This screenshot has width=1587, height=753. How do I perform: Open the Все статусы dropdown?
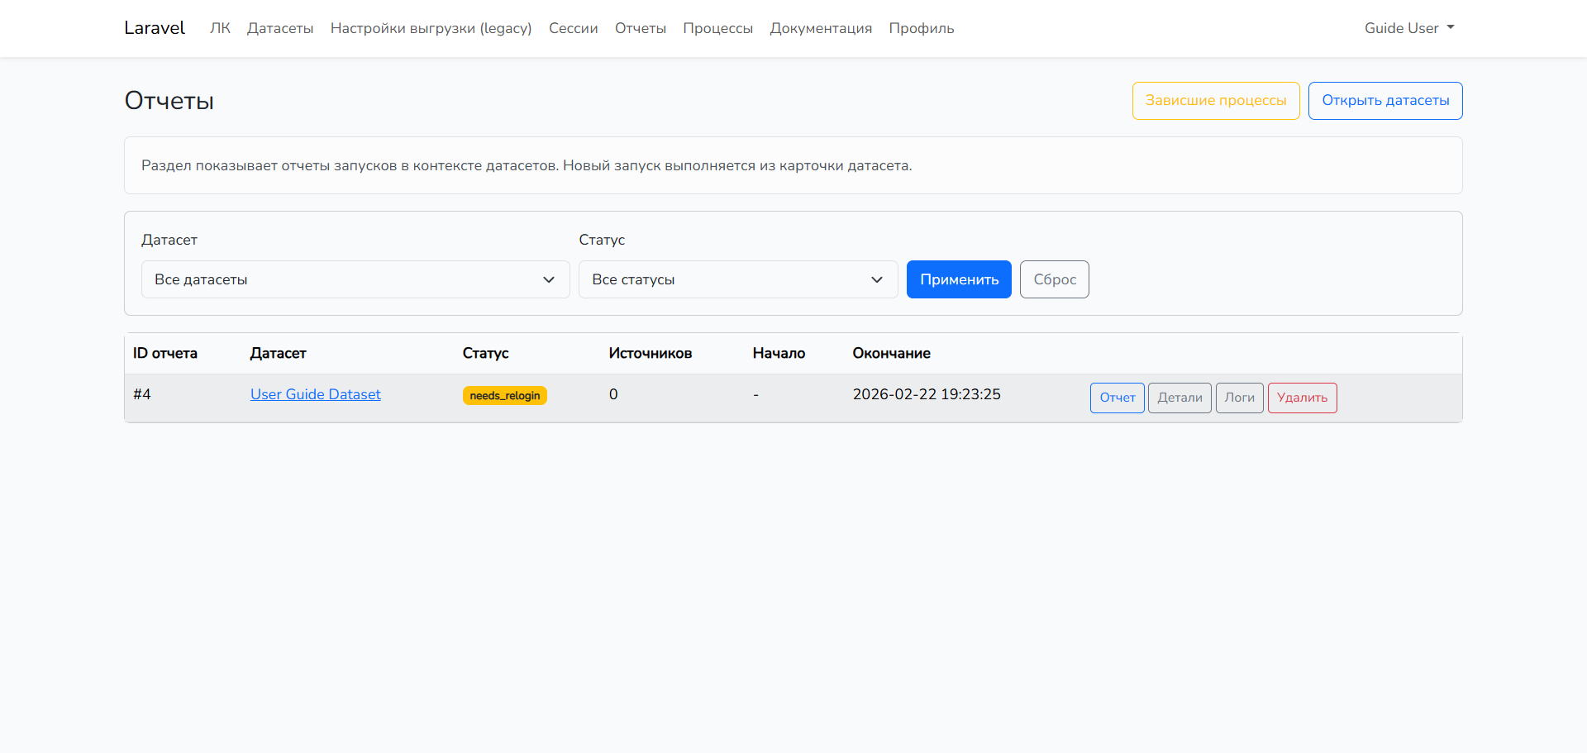point(737,279)
